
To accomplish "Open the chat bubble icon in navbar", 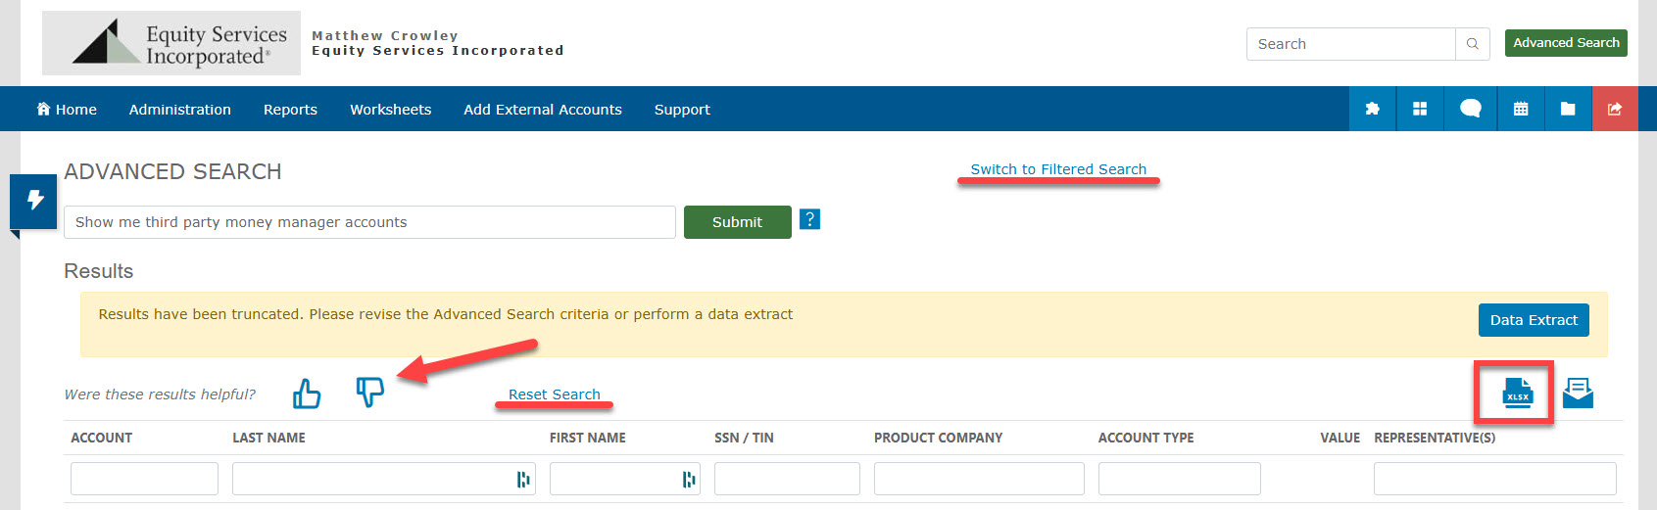I will [1470, 109].
